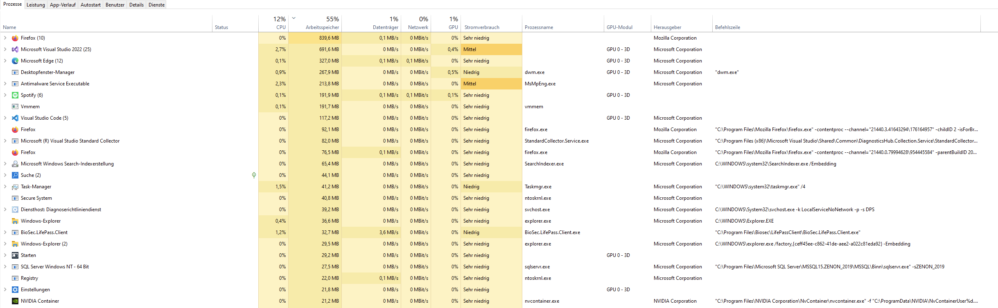Screen dimensions: 998x308
Task: Click the Antimalware Service Executable icon
Action: (x=15, y=84)
